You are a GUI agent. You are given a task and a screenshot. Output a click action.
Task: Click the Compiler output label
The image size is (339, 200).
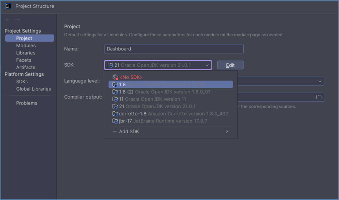pyautogui.click(x=83, y=97)
